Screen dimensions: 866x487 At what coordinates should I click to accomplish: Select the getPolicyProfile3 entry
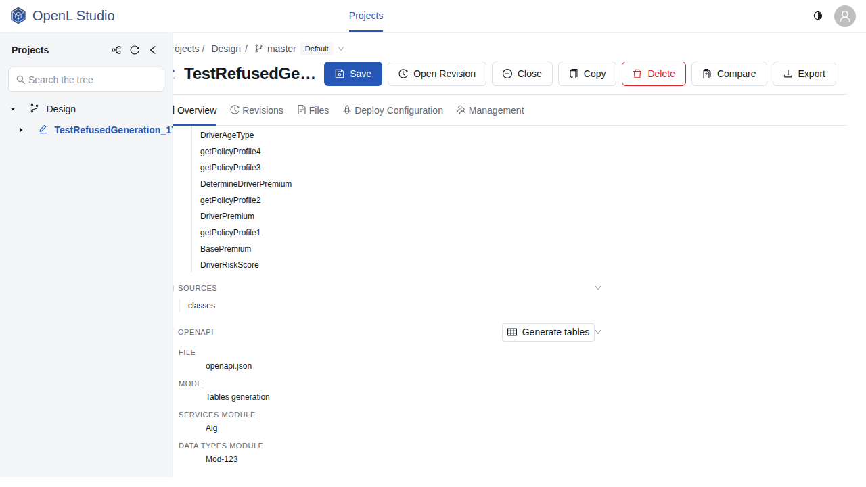(231, 168)
